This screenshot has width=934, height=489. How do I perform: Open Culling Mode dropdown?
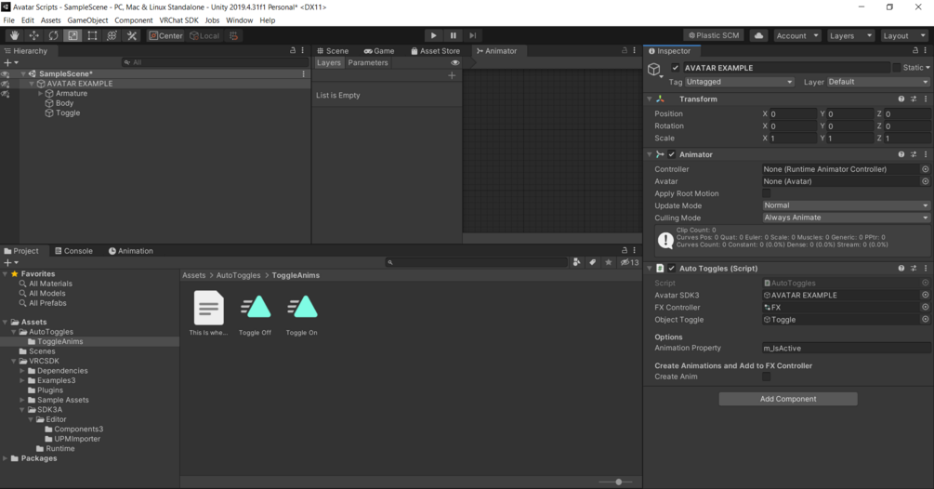click(846, 218)
